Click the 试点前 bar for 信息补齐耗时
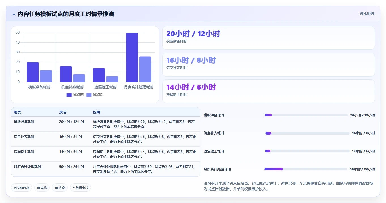 (x=66, y=74)
